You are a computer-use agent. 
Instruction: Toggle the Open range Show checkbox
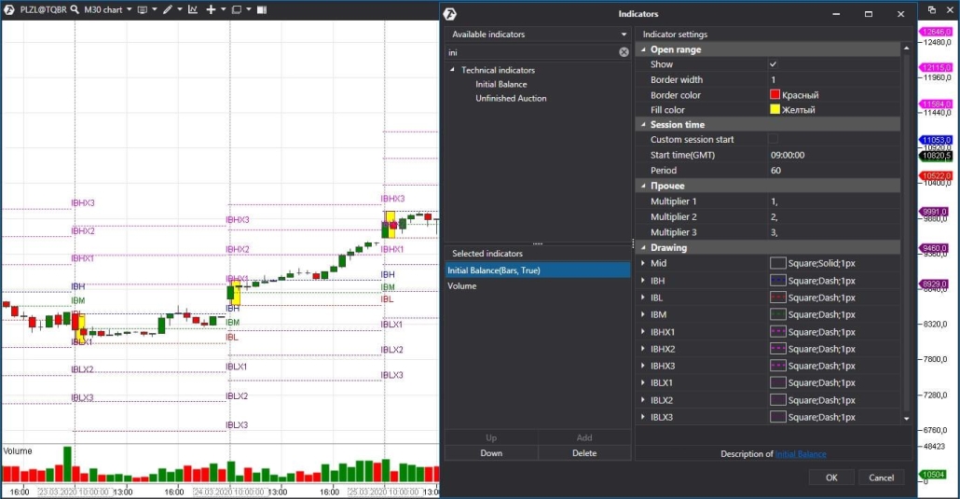[774, 64]
